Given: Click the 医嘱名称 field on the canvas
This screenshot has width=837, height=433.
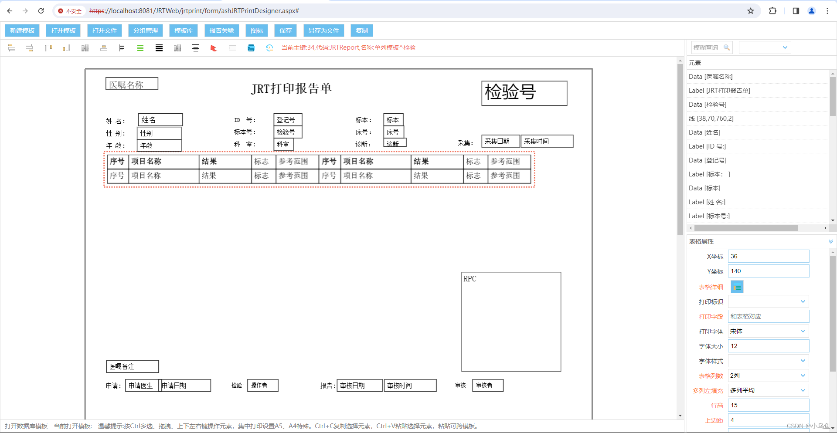Looking at the screenshot, I should coord(132,84).
